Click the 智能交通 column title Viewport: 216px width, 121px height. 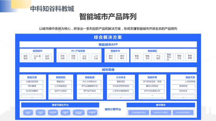coord(32,77)
